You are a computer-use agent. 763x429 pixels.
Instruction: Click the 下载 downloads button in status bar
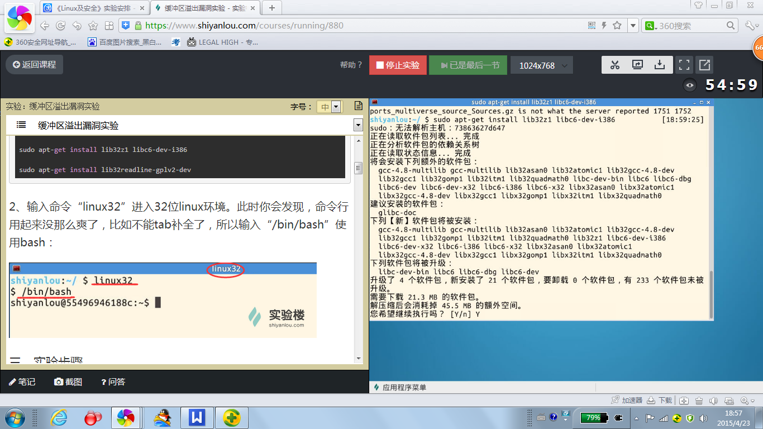click(x=660, y=401)
